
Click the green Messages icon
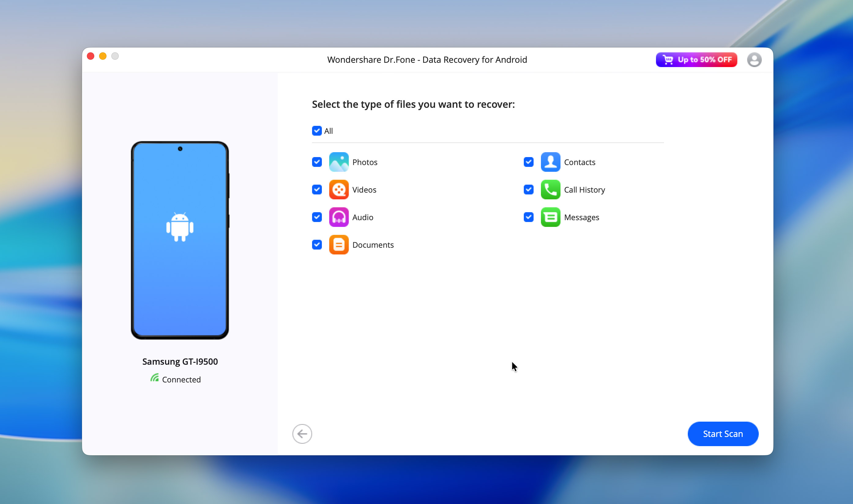click(550, 217)
